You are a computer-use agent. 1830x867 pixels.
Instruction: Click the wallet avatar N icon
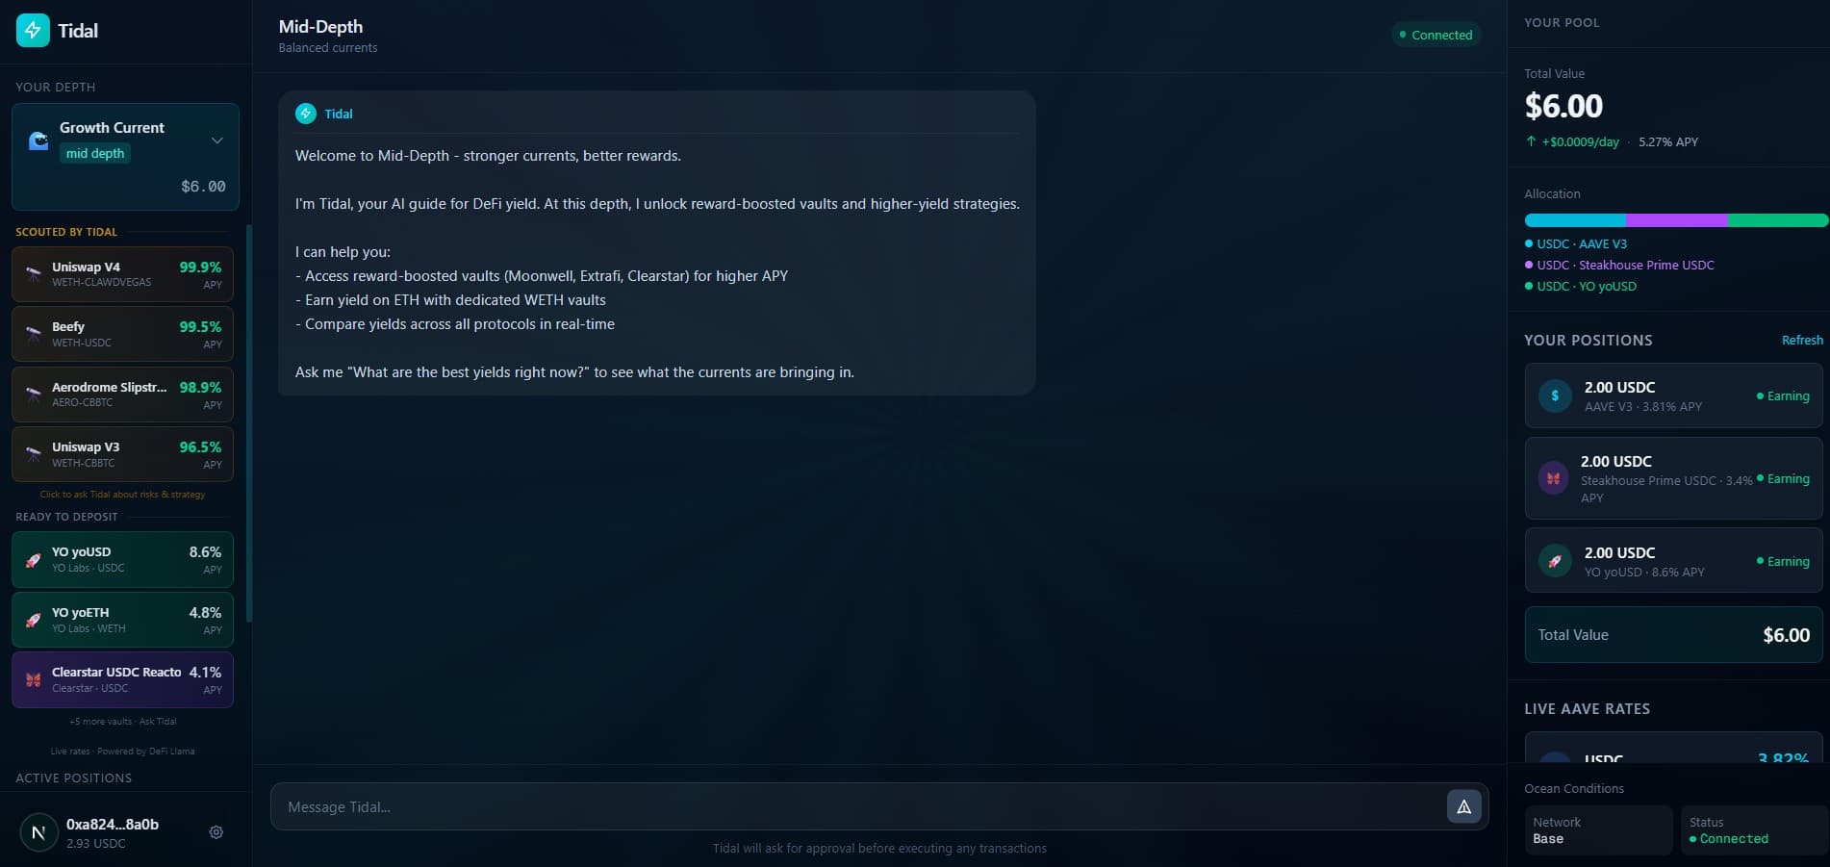38,833
